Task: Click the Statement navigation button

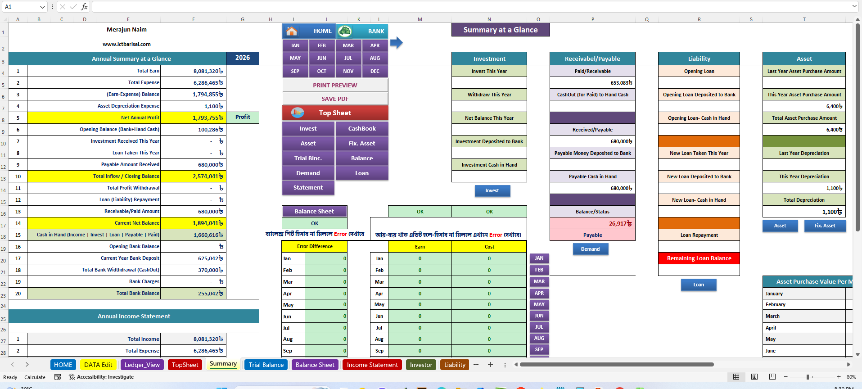Action: point(308,187)
